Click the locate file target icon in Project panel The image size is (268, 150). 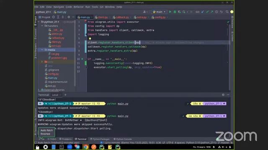(x=54, y=17)
